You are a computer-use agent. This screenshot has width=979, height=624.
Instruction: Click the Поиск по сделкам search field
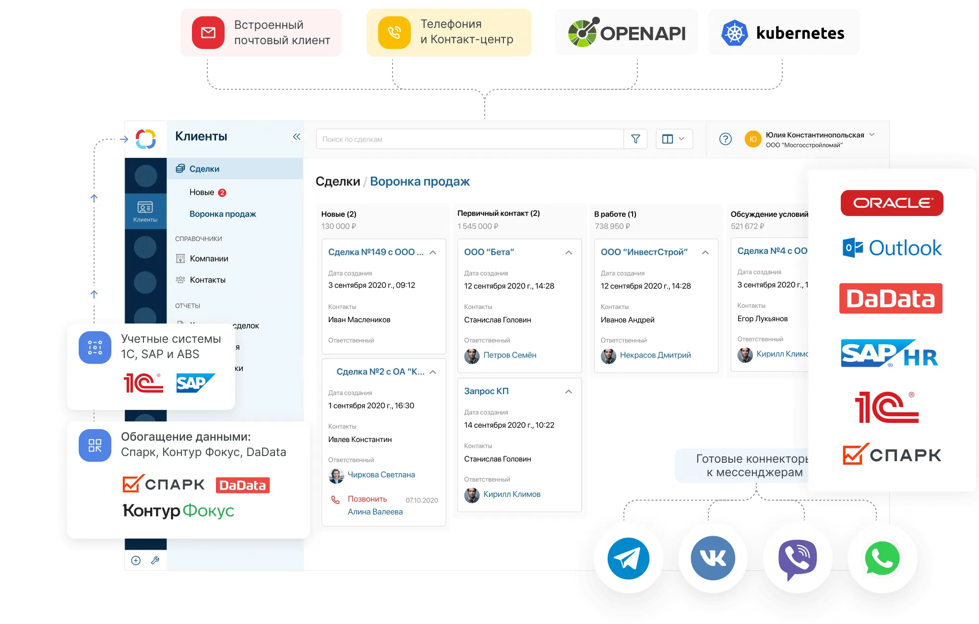tap(469, 139)
